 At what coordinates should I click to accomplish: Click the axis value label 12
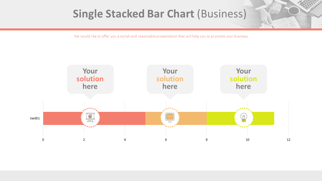pos(289,140)
